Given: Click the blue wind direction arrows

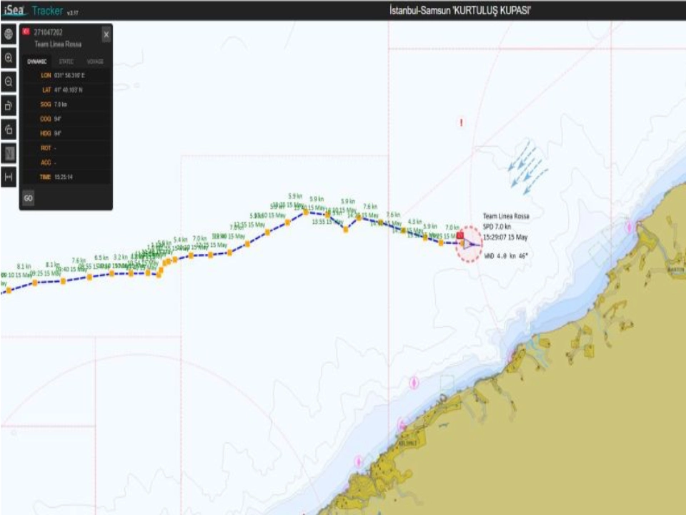Looking at the screenshot, I should (525, 166).
